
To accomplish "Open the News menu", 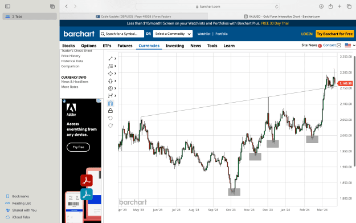I will click(x=196, y=46).
